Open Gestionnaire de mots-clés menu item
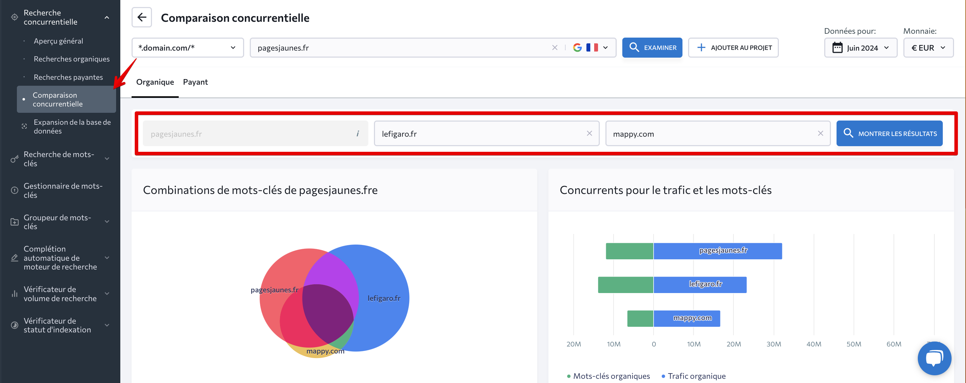Viewport: 966px width, 383px height. [63, 190]
